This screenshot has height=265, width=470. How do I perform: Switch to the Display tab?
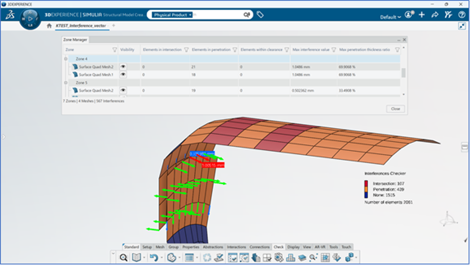[x=293, y=247]
